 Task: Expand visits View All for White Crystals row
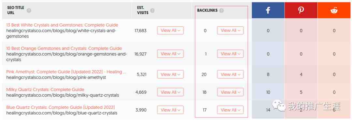[x=170, y=30]
